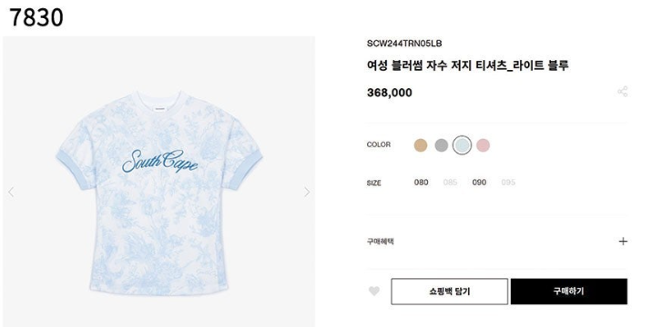Screen dimensions: 652x327
Task: Add item to wishlist with heart icon
Action: (x=374, y=292)
